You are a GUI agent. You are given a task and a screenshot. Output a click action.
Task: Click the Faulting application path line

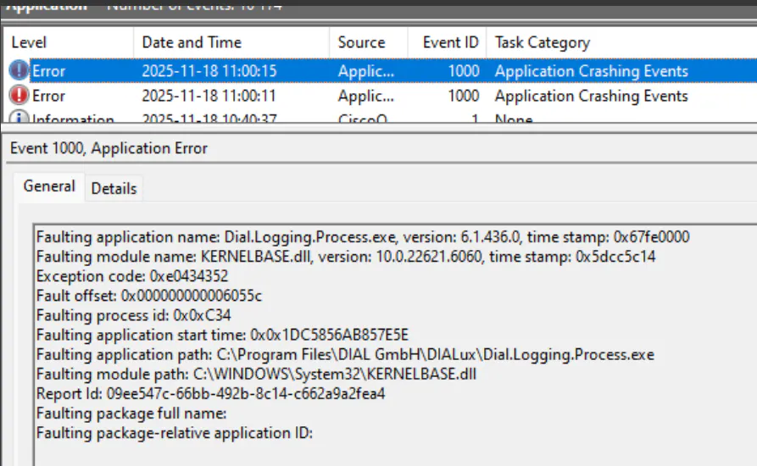(x=345, y=354)
